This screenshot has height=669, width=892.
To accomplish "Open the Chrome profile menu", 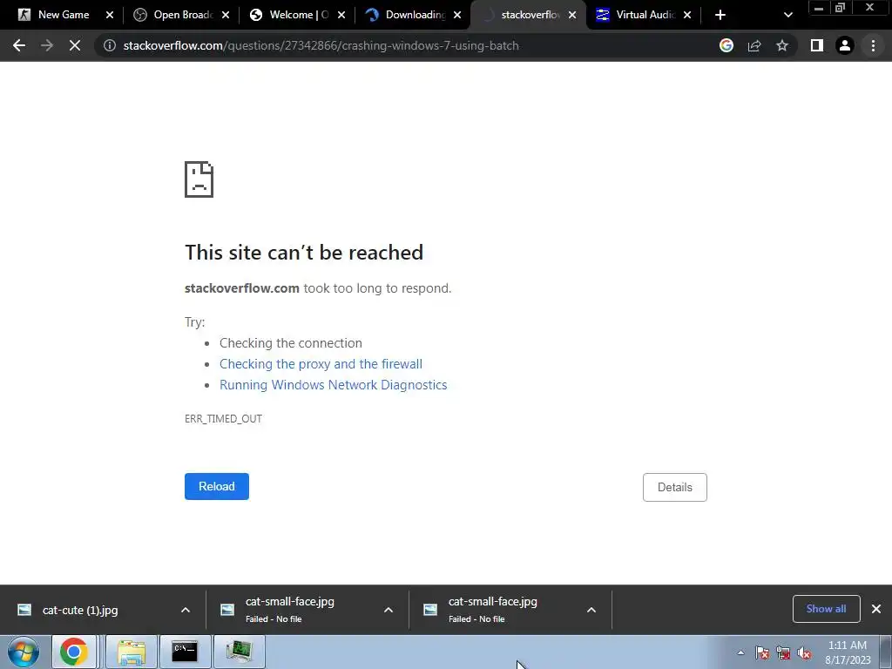I will [845, 45].
